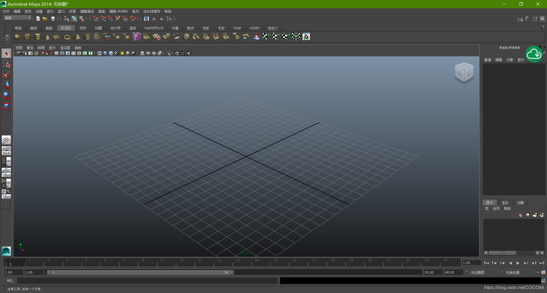Switch to the 渲染 layer tab
547x293 pixels.
click(505, 203)
